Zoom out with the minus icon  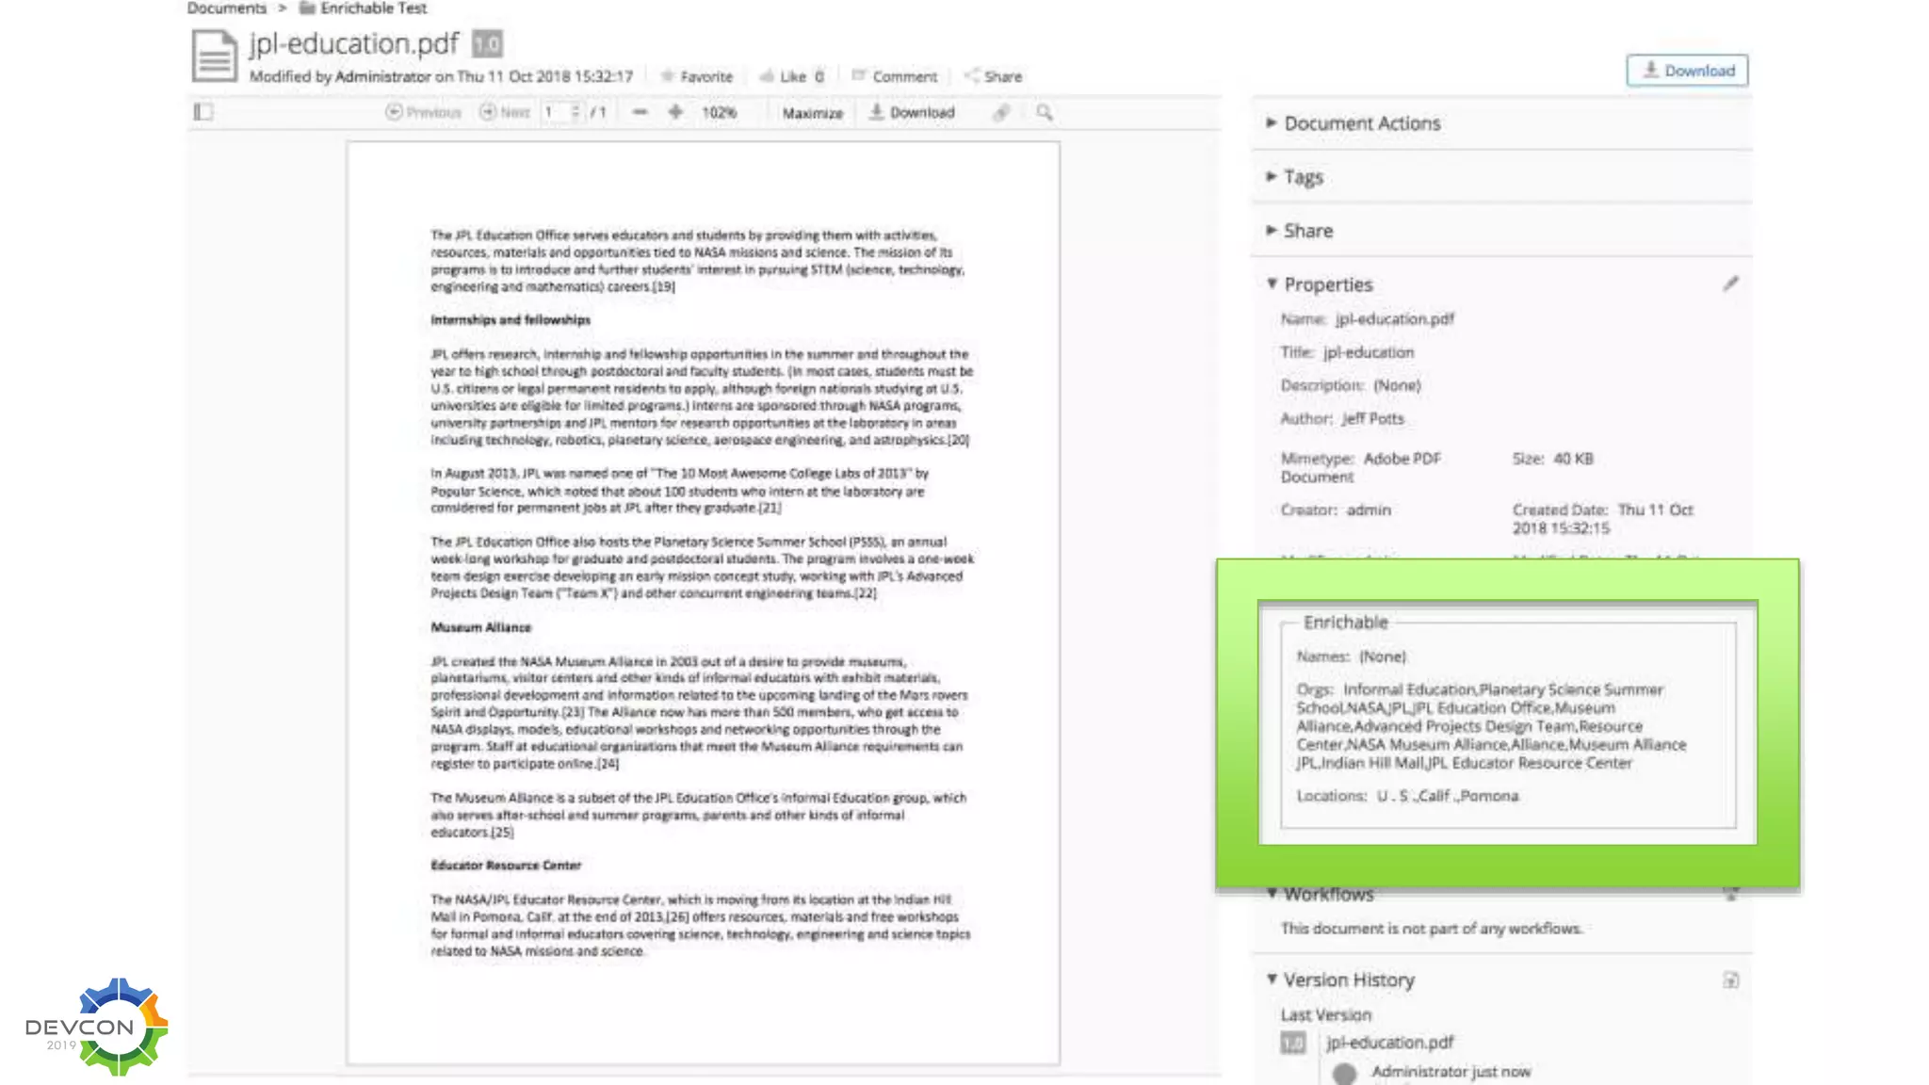[640, 112]
